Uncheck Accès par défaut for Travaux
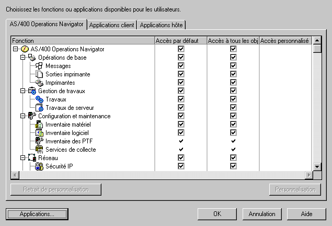Viewport: 332px width, 226px height. click(181, 99)
